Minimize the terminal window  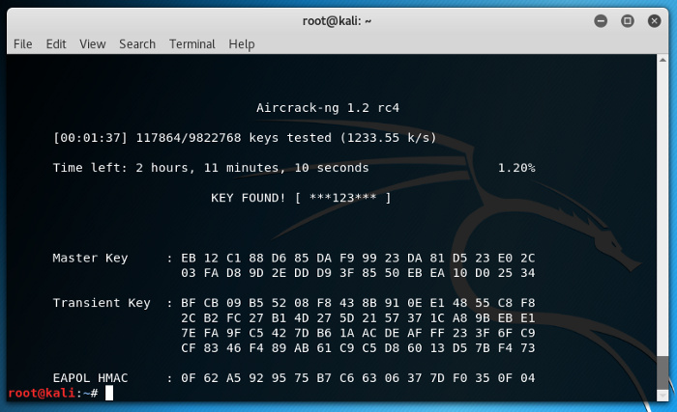click(602, 20)
